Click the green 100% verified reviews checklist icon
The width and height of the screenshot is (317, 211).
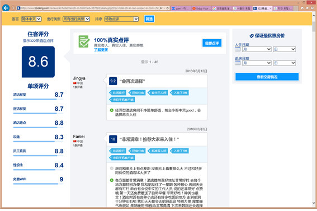click(84, 41)
